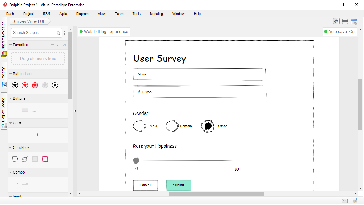
Task: Pick the combo box shape under Combo
Action: point(25,184)
